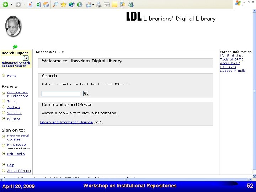Click the sidebar Search DSpace input box

(12, 58)
